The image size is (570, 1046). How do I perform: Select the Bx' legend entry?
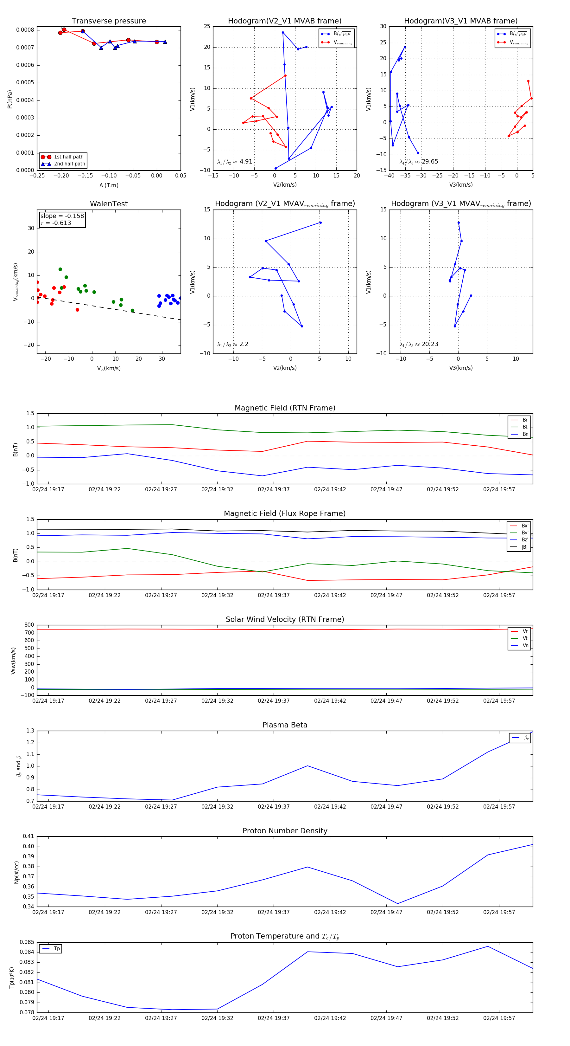point(519,526)
